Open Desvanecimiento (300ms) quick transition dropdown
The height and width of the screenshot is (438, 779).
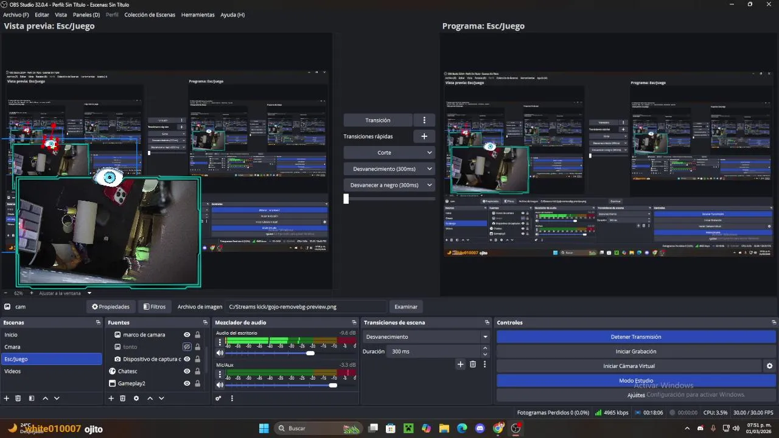point(389,169)
